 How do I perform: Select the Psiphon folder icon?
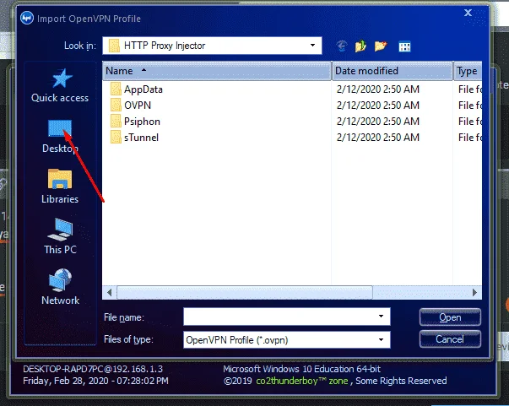pos(116,121)
